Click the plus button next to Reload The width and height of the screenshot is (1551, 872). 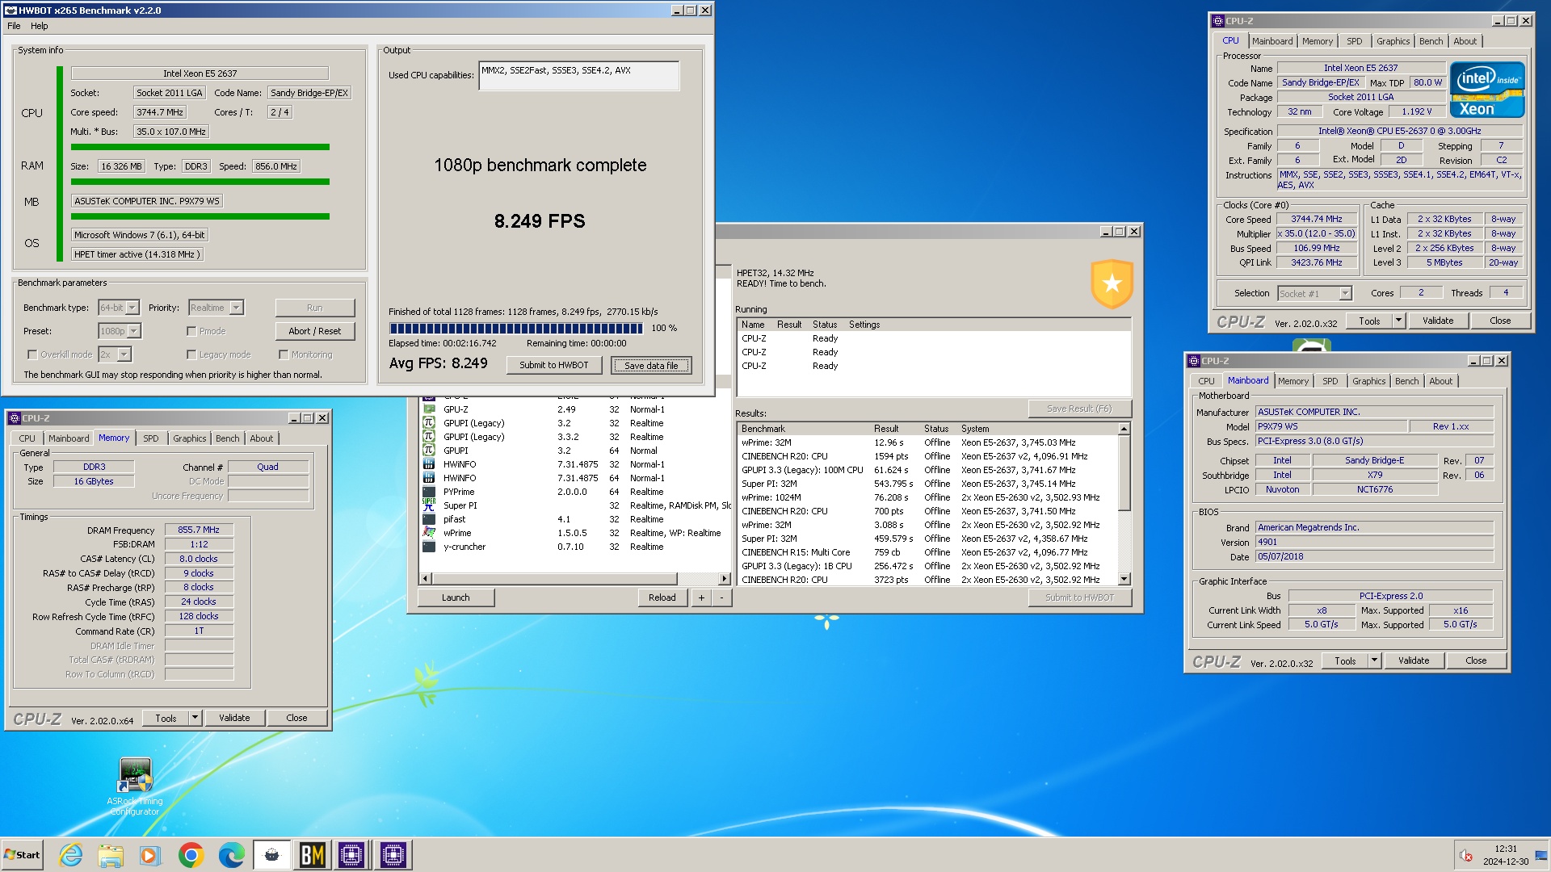click(x=701, y=597)
